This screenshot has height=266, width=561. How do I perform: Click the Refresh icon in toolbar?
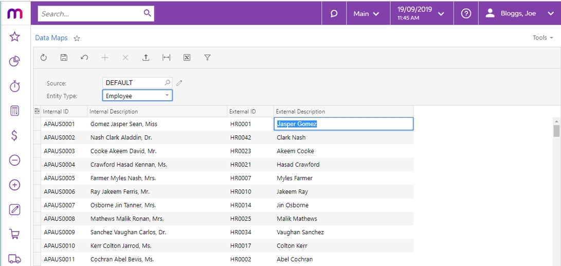[x=44, y=57]
